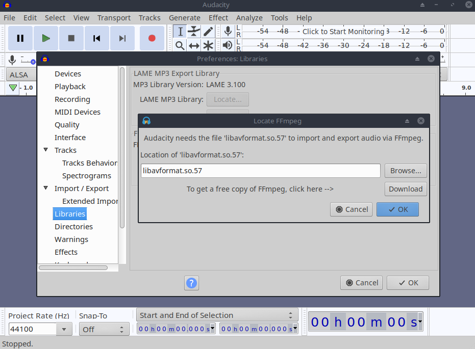
Task: Click the playback meter speaker icon
Action: click(x=227, y=45)
